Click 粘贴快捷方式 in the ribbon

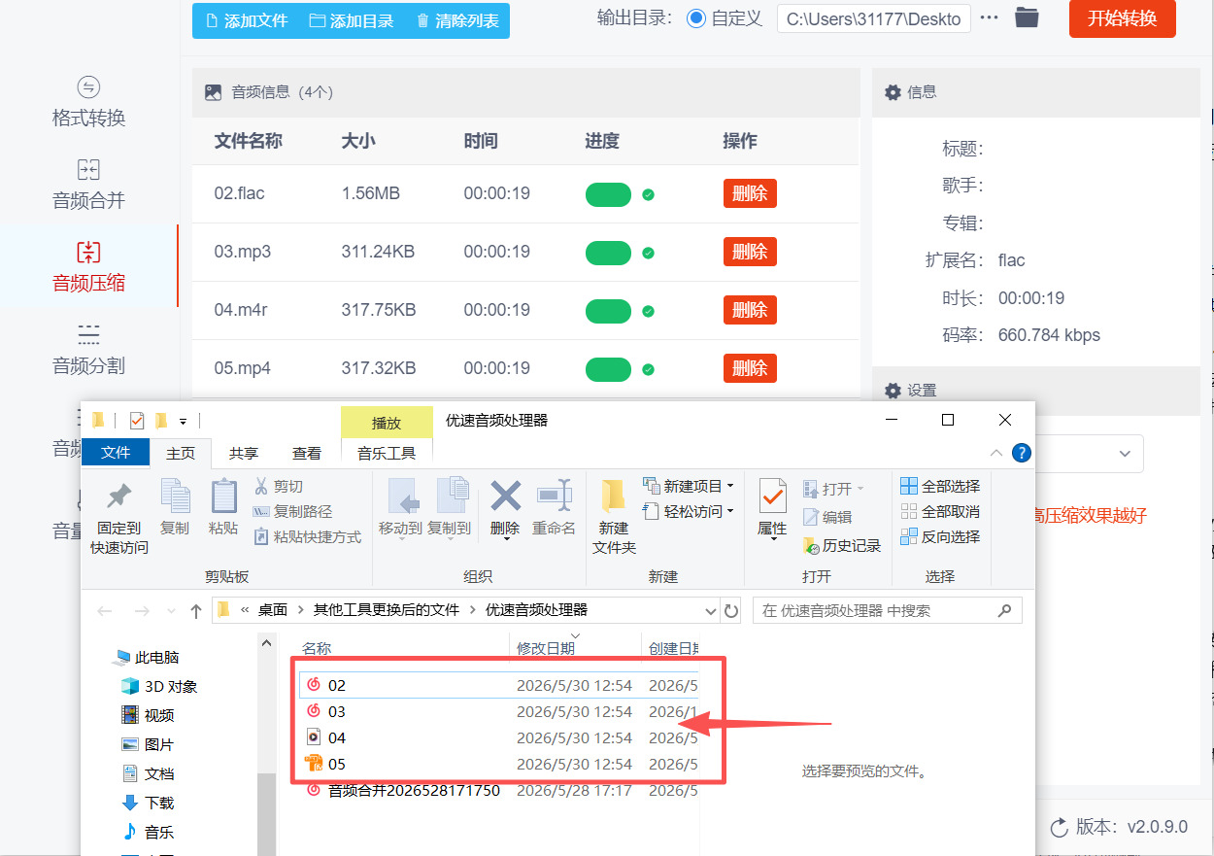(x=307, y=536)
